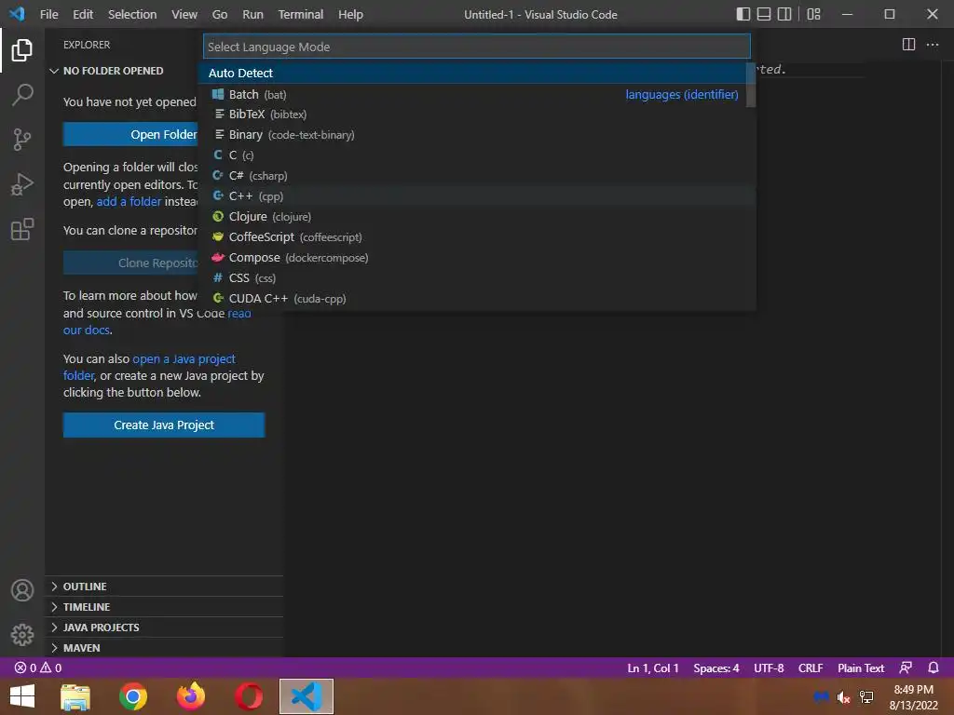
Task: Click the language list scrollbar thumb
Action: pos(751,85)
